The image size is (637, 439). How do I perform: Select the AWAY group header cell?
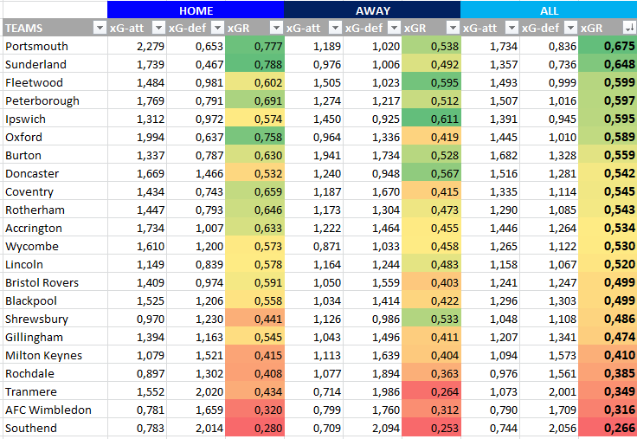point(372,10)
